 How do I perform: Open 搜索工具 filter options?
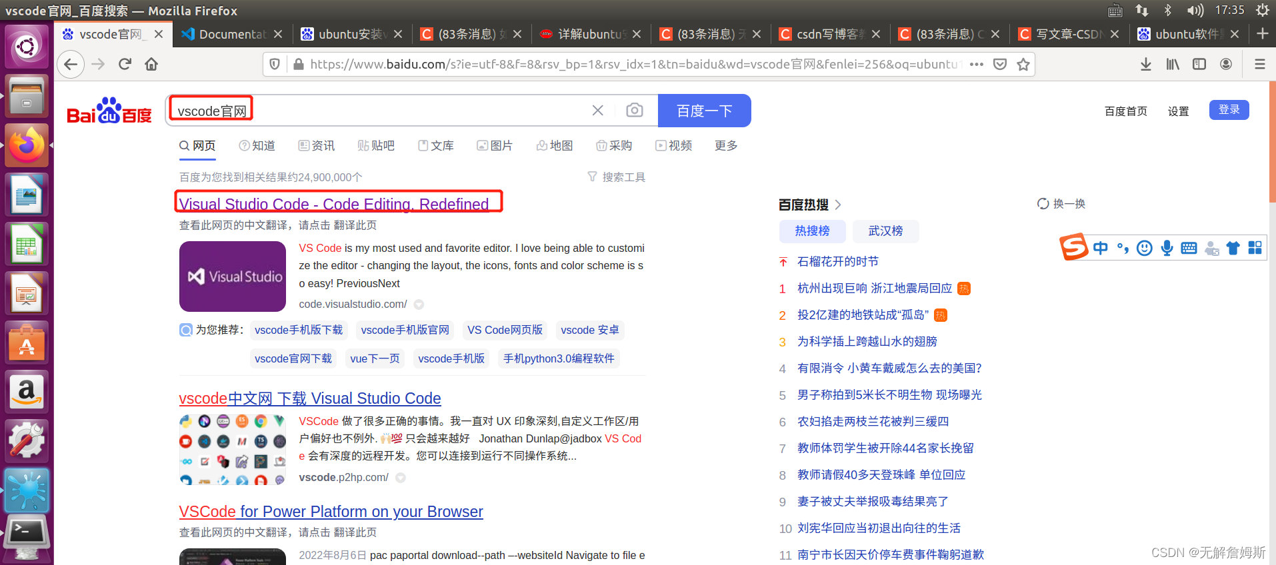coord(617,177)
